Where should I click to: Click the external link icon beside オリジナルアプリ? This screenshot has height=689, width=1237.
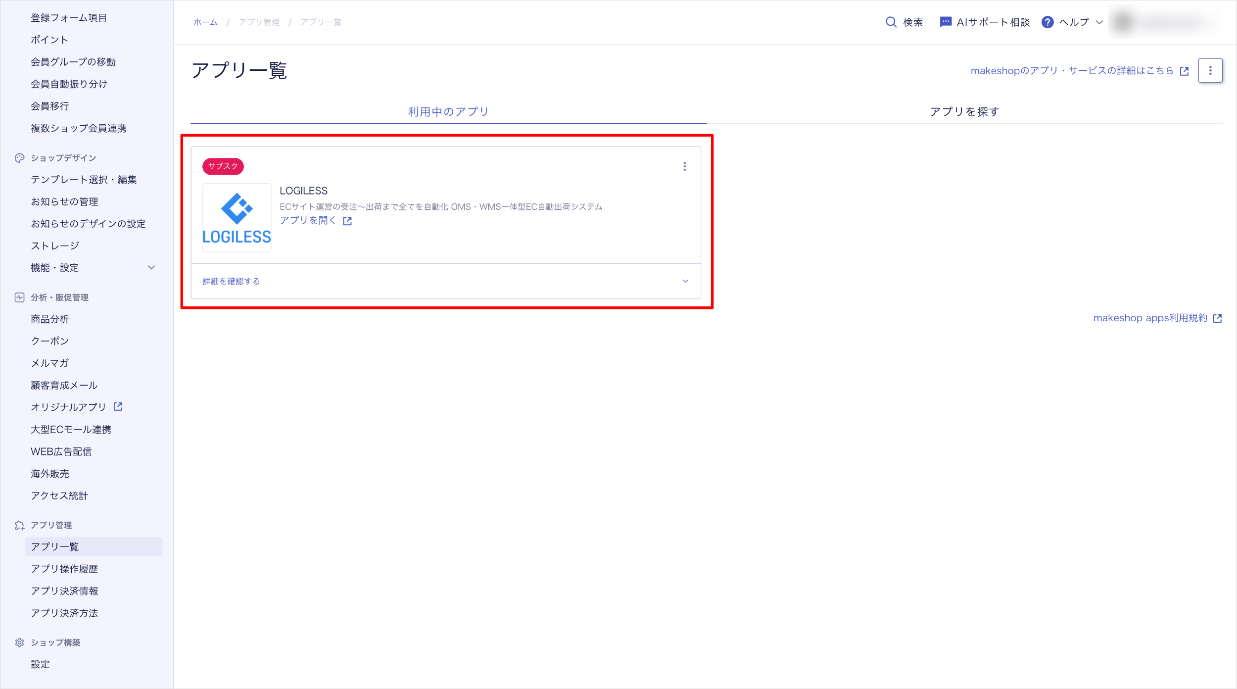118,407
